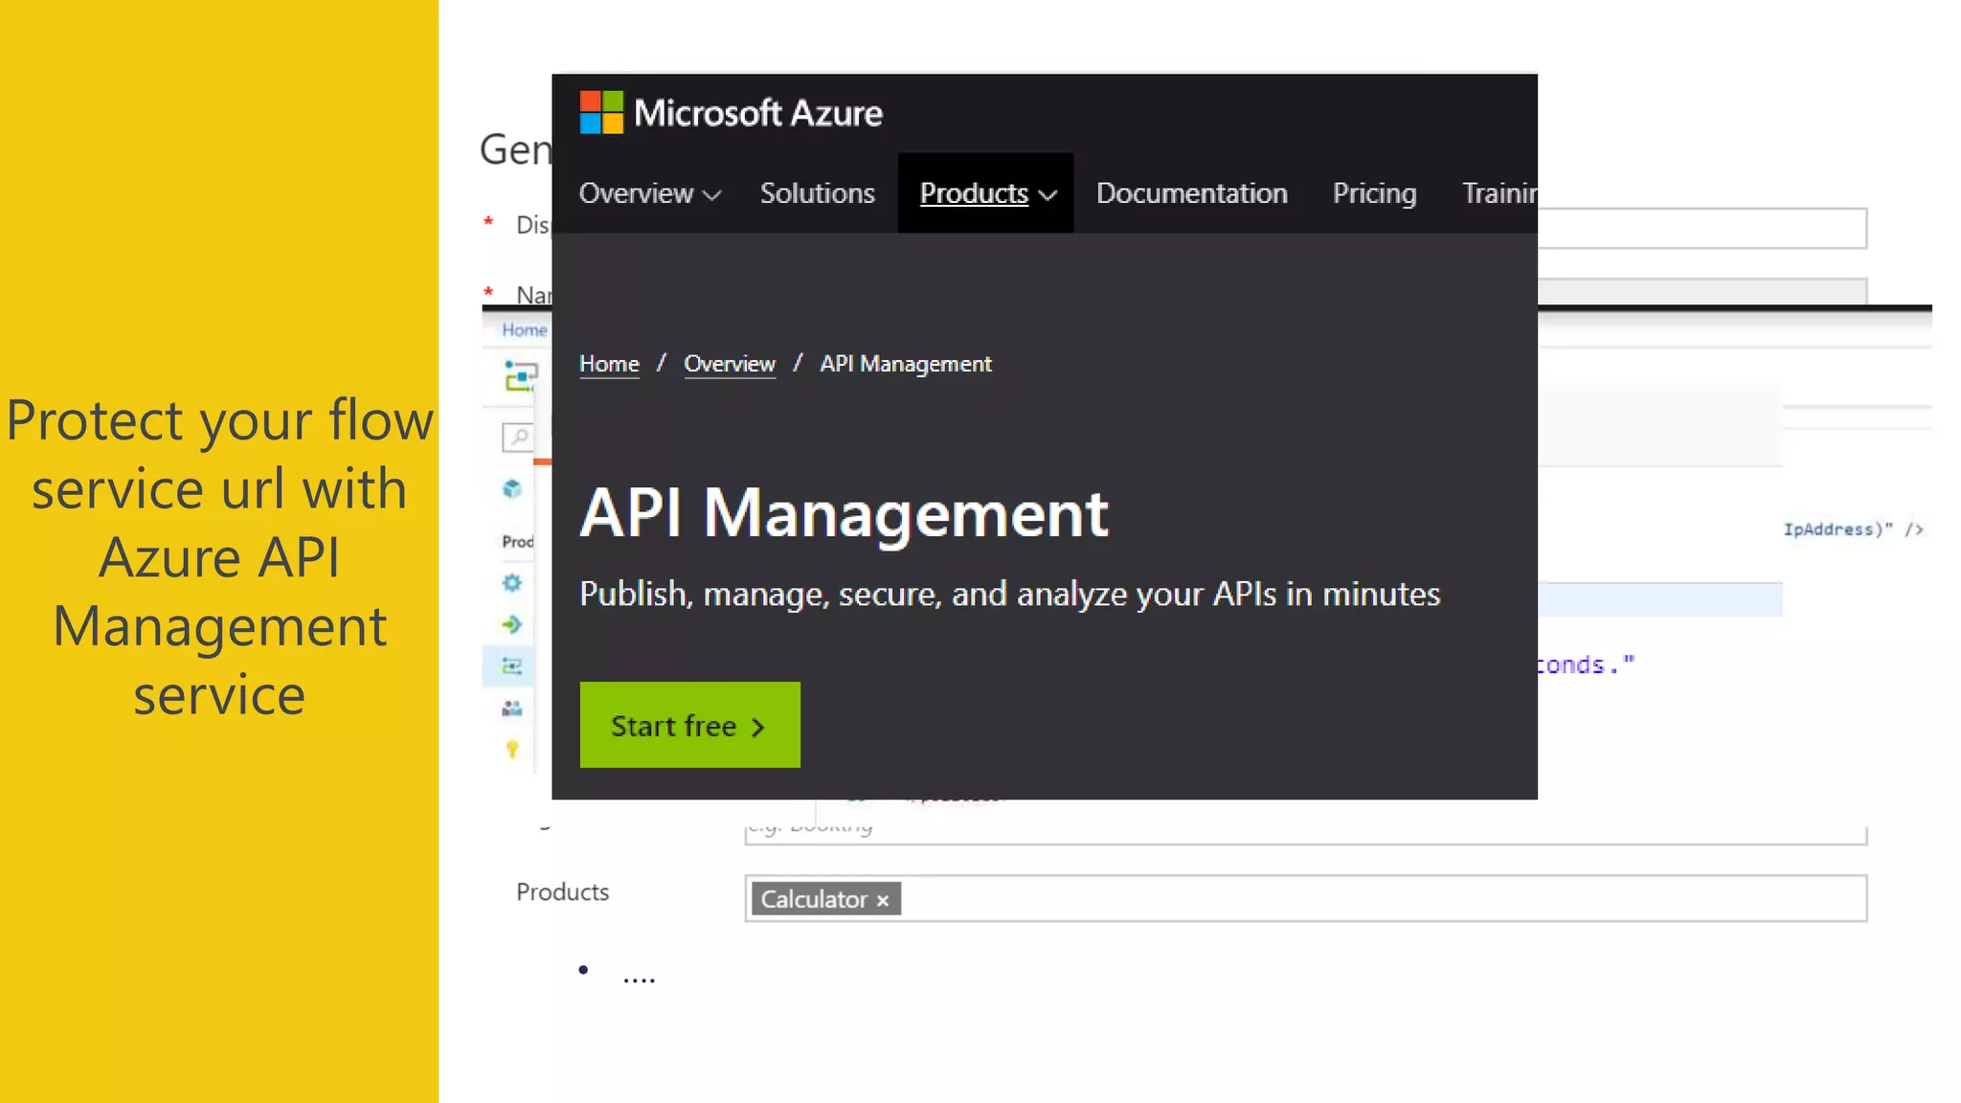Click the Start free button

coord(689,725)
